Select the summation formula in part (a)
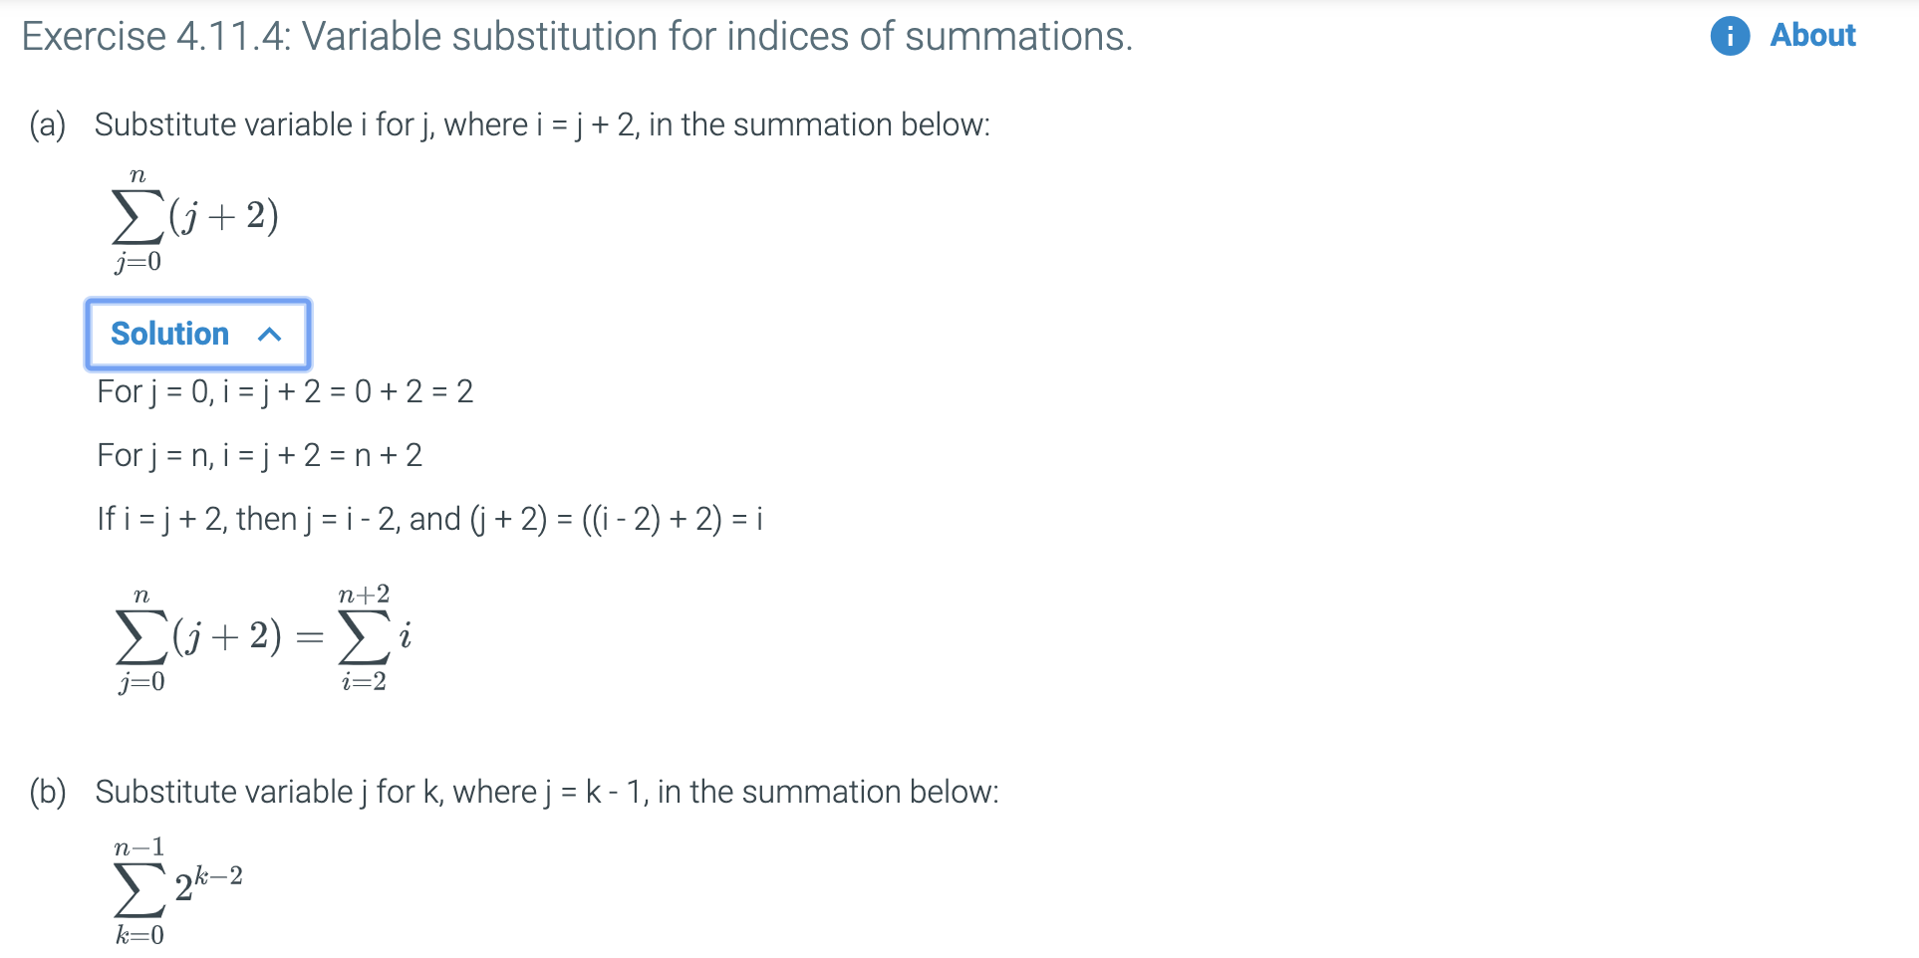The height and width of the screenshot is (958, 1919). click(x=193, y=217)
